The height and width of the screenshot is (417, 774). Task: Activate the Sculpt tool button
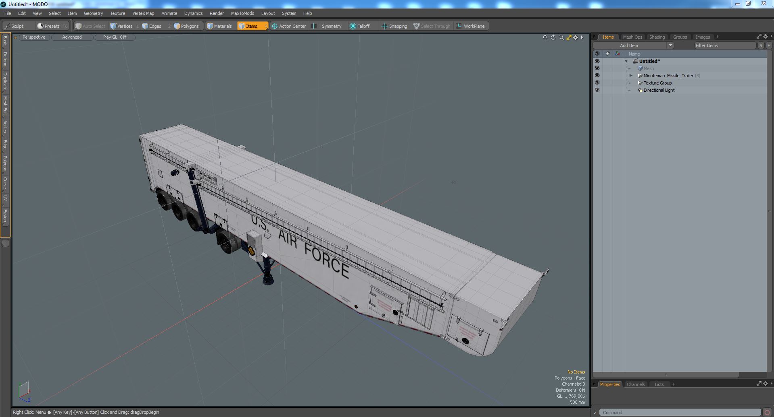18,26
